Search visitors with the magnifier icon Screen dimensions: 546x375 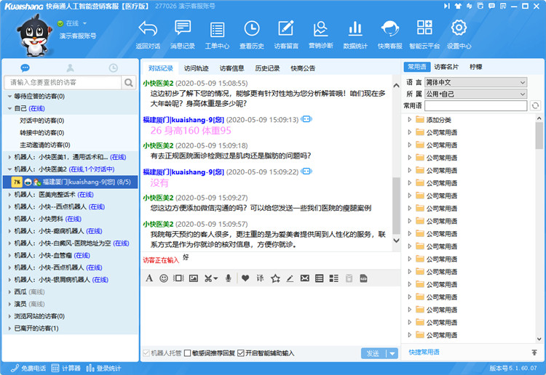point(130,82)
